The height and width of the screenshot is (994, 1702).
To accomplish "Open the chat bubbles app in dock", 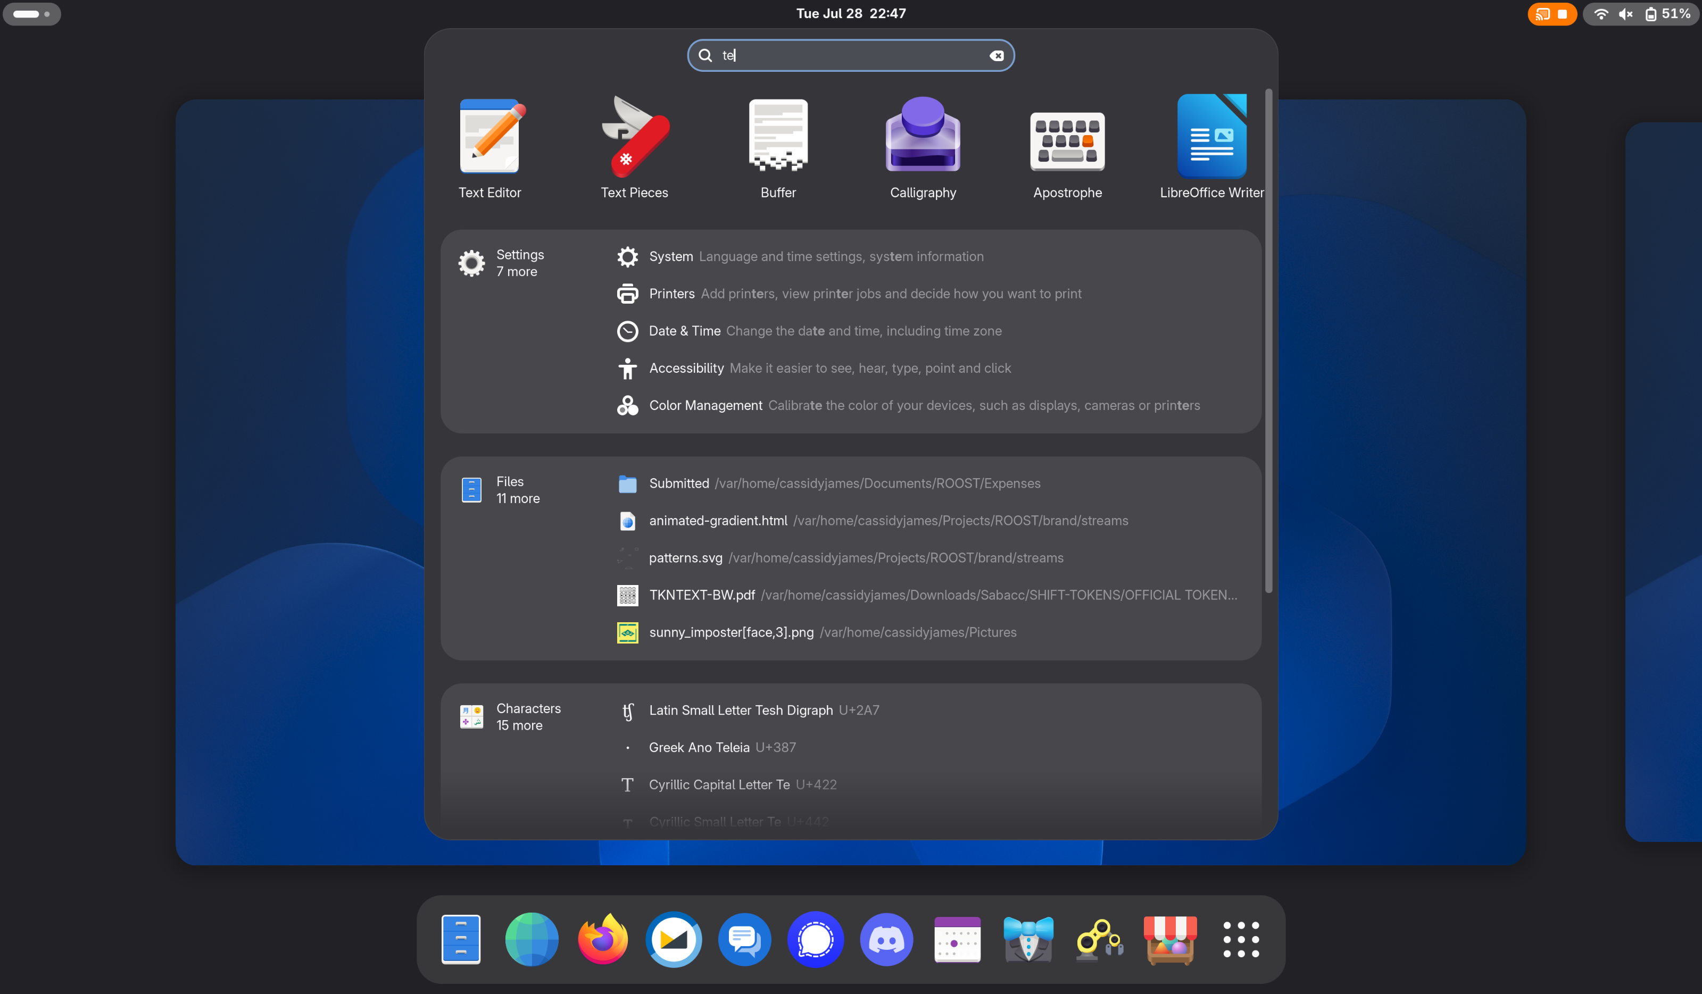I will [x=744, y=939].
